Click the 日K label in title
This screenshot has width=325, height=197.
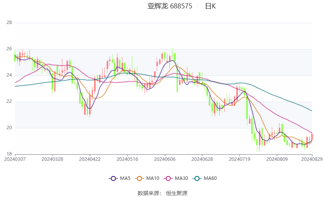210,6
